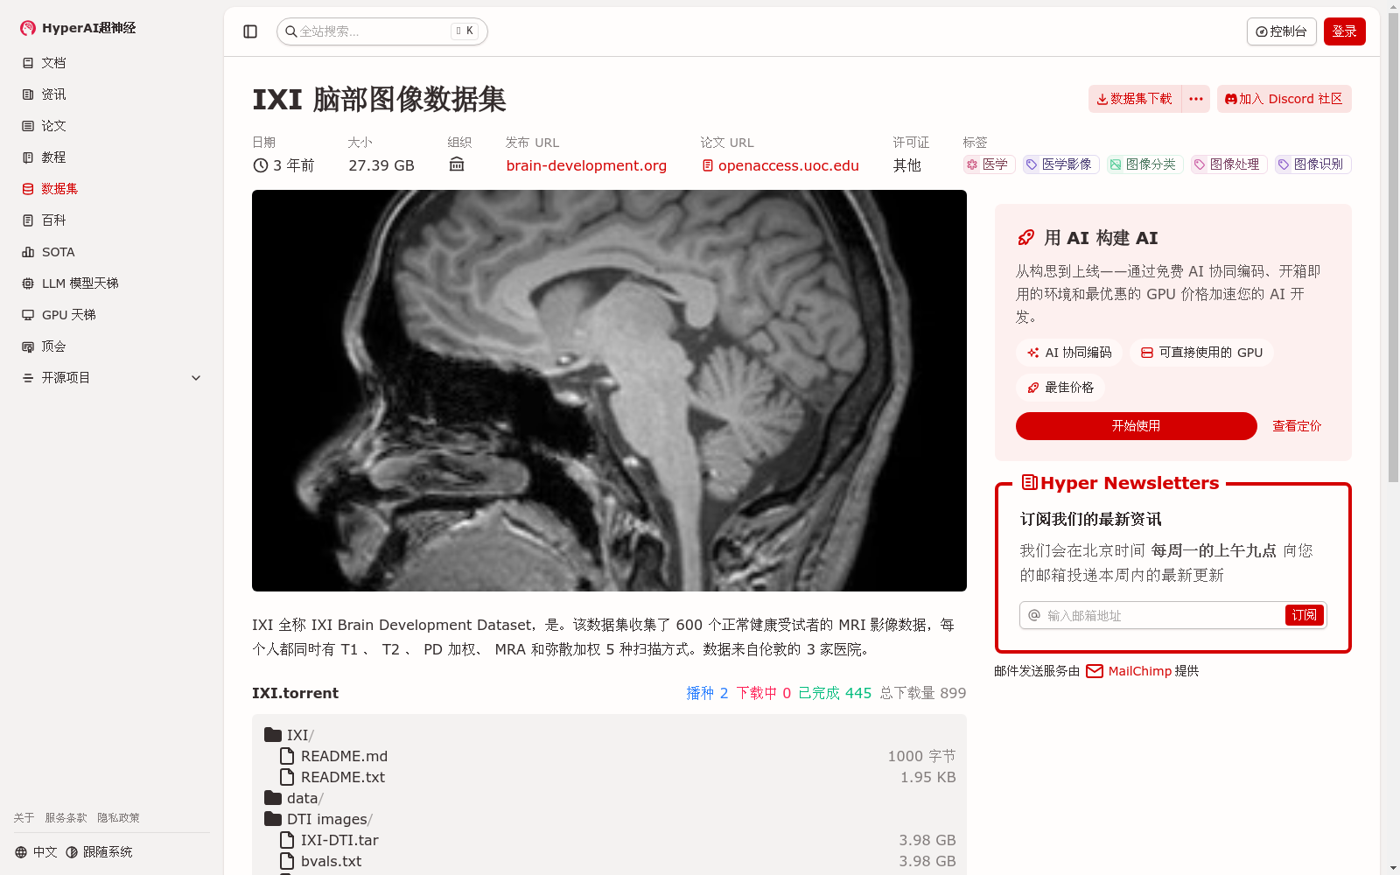Click the AI 协同编码 chip
Image resolution: width=1400 pixels, height=875 pixels.
[x=1069, y=353]
